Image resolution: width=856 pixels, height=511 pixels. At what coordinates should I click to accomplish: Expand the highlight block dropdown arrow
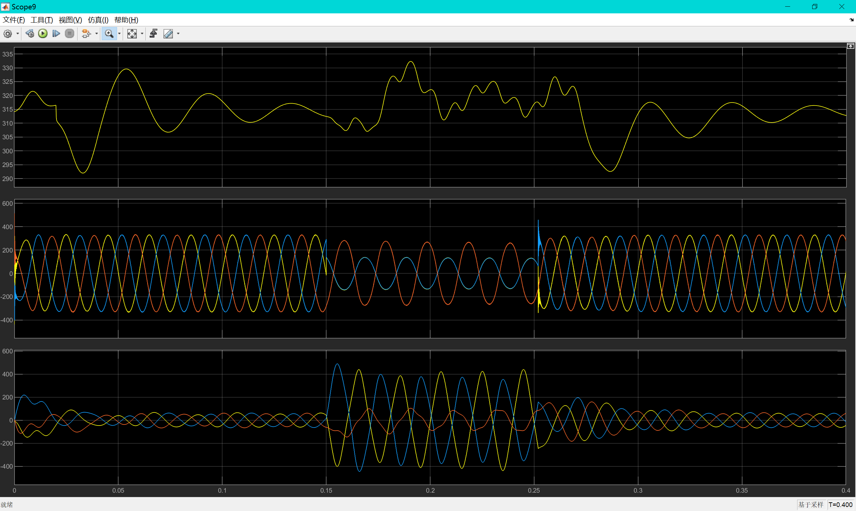(x=97, y=34)
